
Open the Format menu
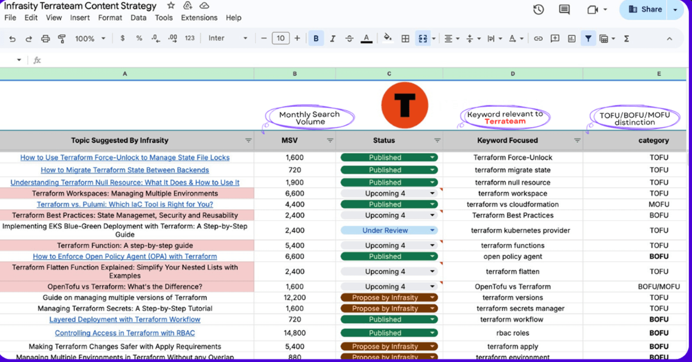[110, 18]
